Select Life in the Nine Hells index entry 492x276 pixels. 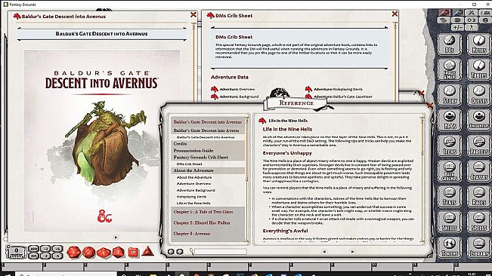(193, 204)
